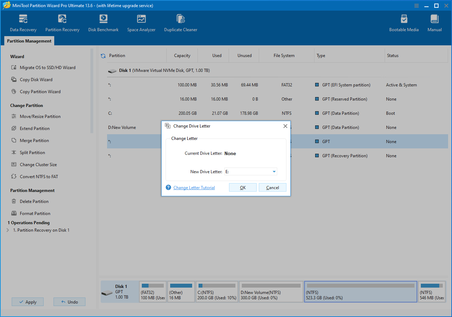
Task: Start the Space Analyzer
Action: [x=141, y=22]
